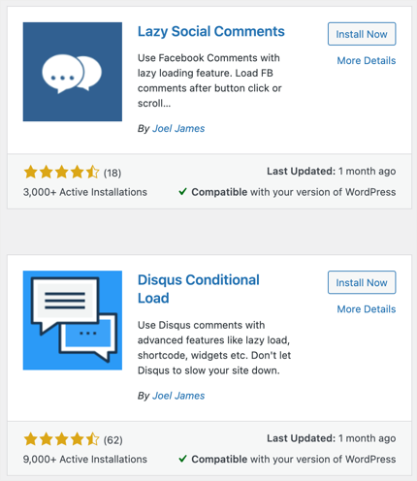Viewport: 417px width, 481px height.
Task: Open More Details for Lazy Social Comments
Action: tap(367, 60)
